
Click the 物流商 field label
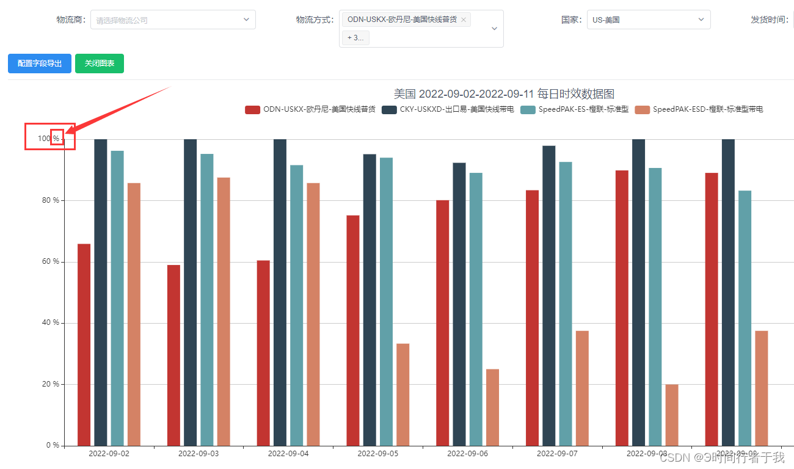tap(71, 20)
